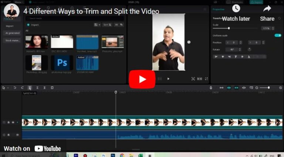Click the align bottom icon in Properties
The width and height of the screenshot is (284, 157).
[x=249, y=57]
